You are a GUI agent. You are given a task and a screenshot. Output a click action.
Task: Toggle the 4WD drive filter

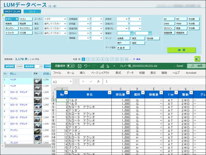182,24
